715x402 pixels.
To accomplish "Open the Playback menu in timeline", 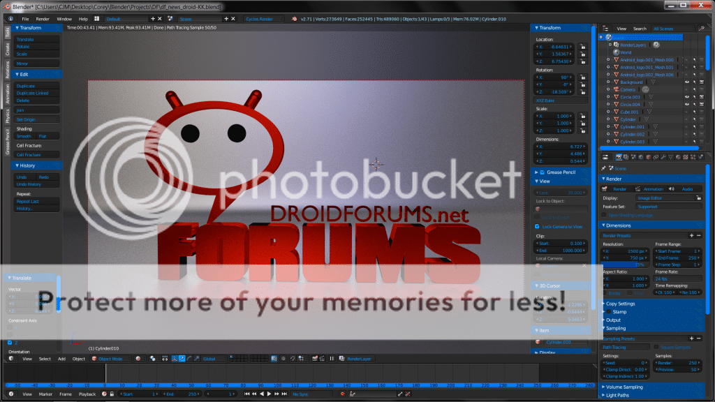I will (x=87, y=394).
